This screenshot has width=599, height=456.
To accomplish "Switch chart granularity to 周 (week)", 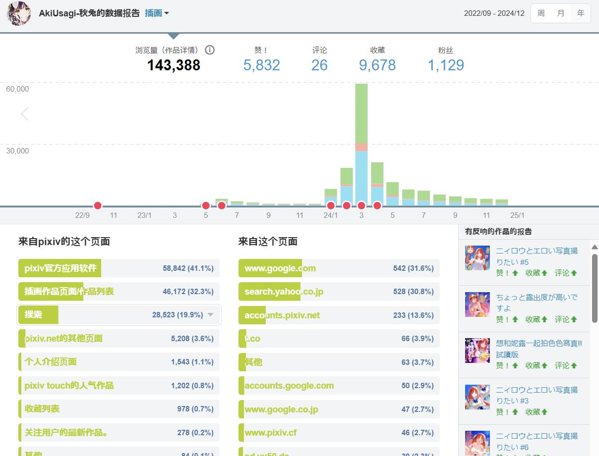I will pos(541,13).
